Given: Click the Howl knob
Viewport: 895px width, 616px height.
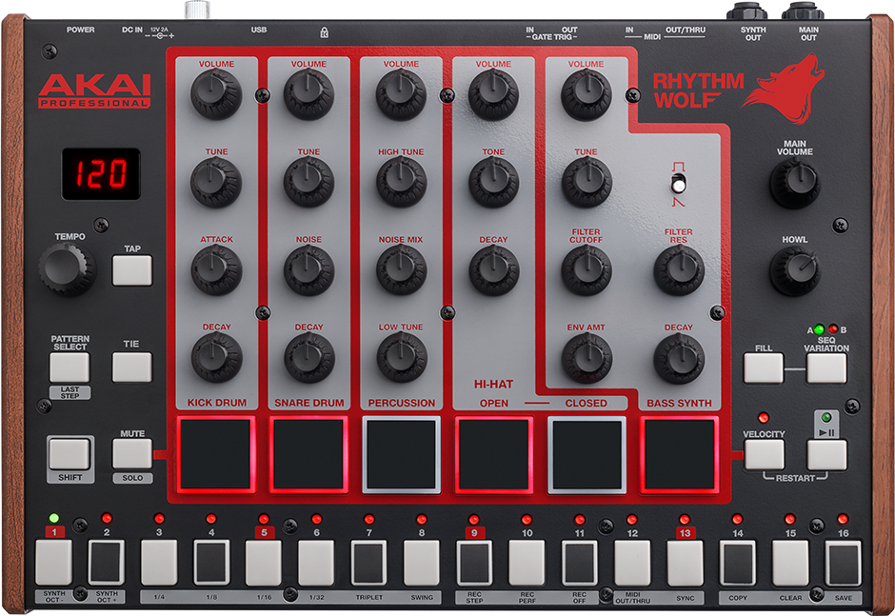Looking at the screenshot, I should 794,271.
